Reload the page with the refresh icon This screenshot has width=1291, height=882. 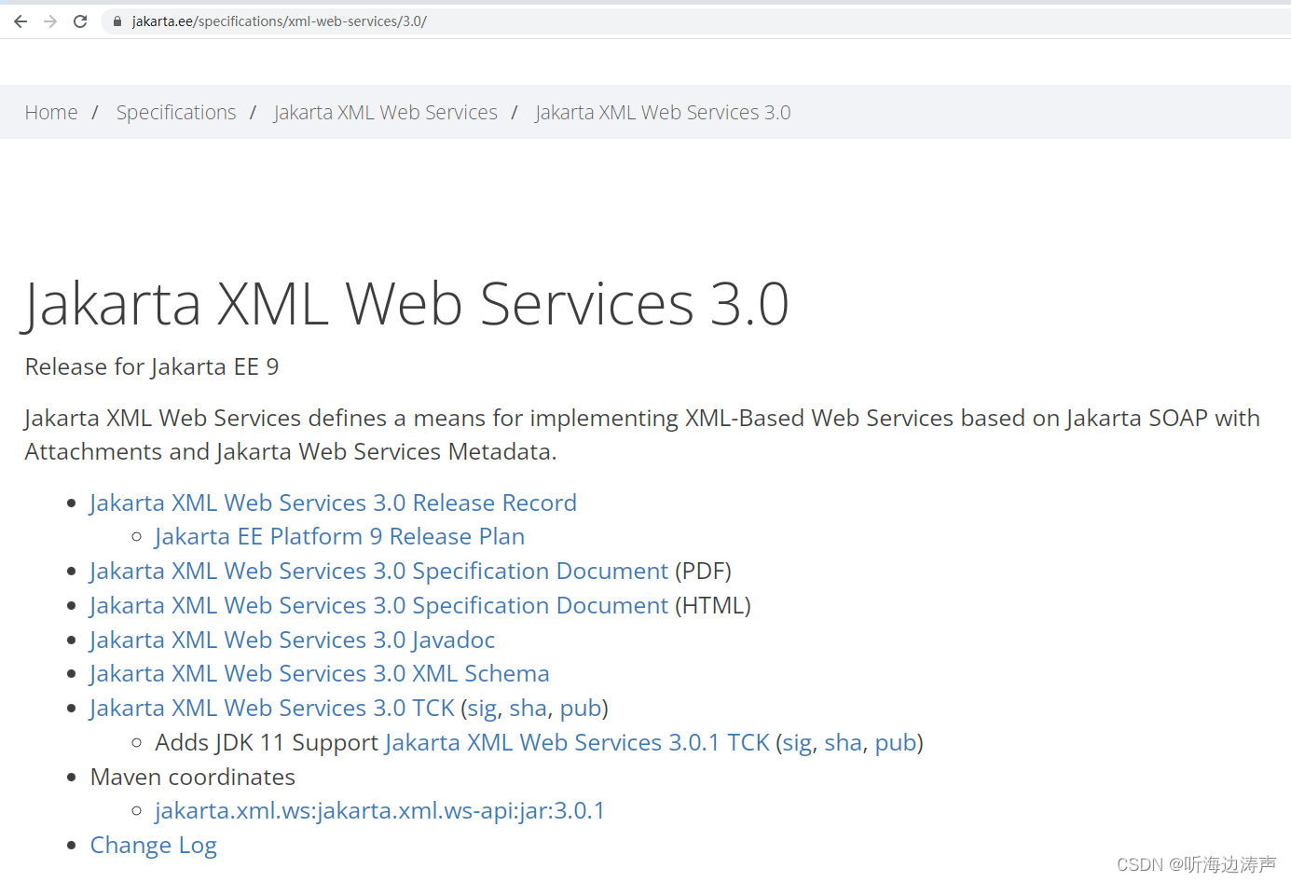[x=80, y=21]
